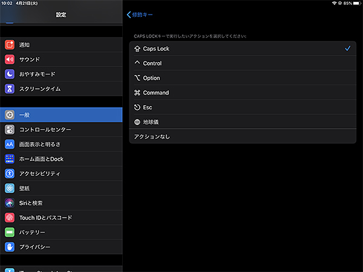363x272 pixels.
Task: Select 地球儀 globe action
Action: pos(242,122)
